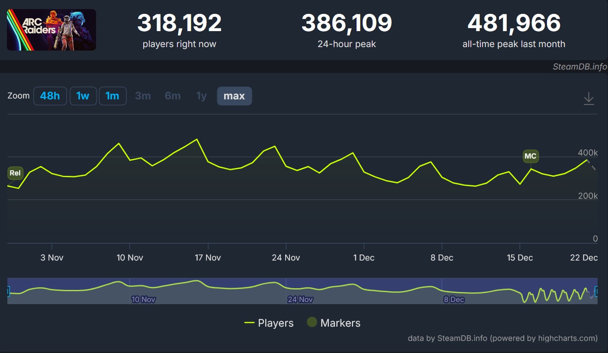Select the 6m zoom option

173,96
